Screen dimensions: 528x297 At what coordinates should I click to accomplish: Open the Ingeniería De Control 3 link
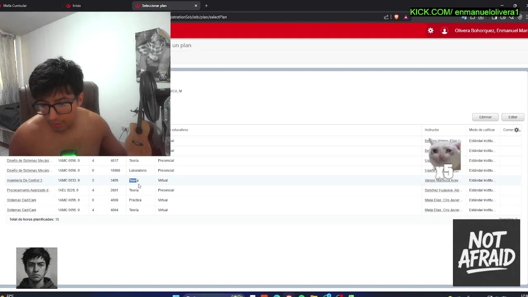pos(24,180)
